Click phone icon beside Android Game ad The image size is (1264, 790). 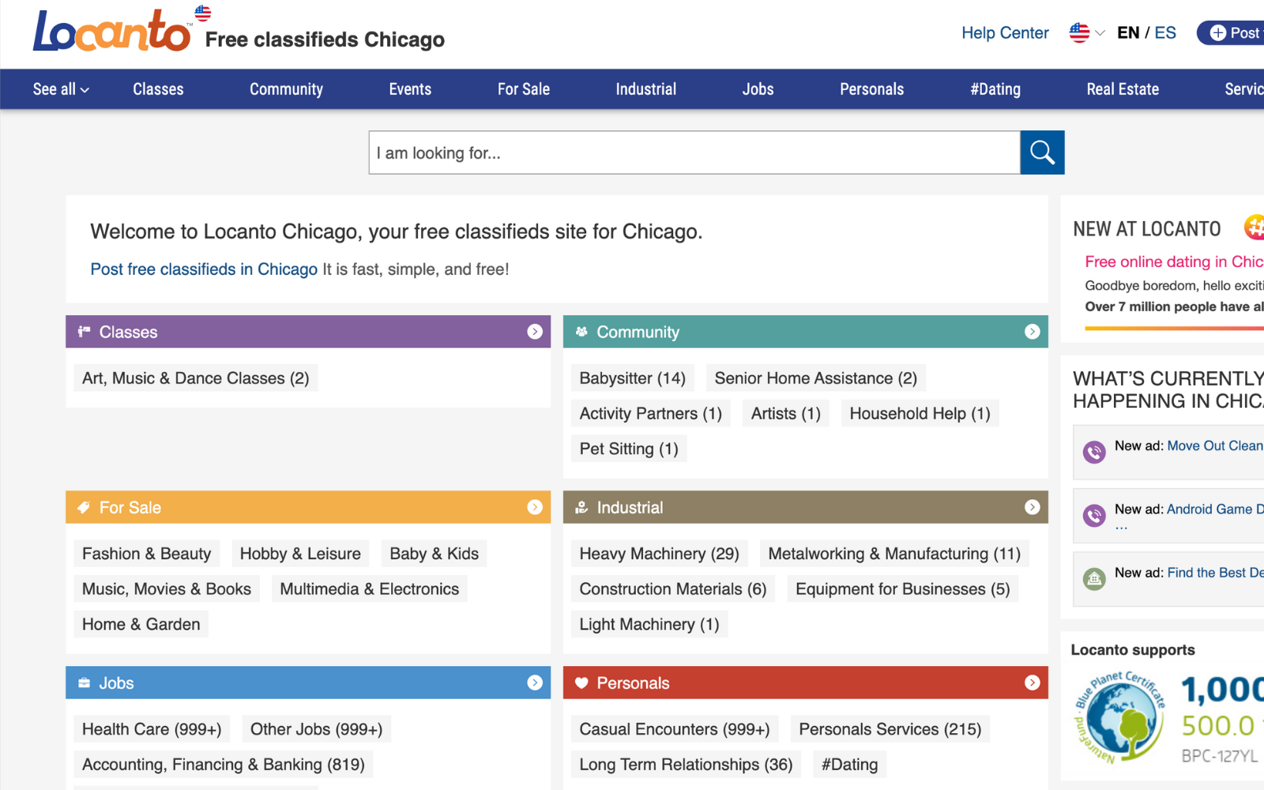point(1094,516)
